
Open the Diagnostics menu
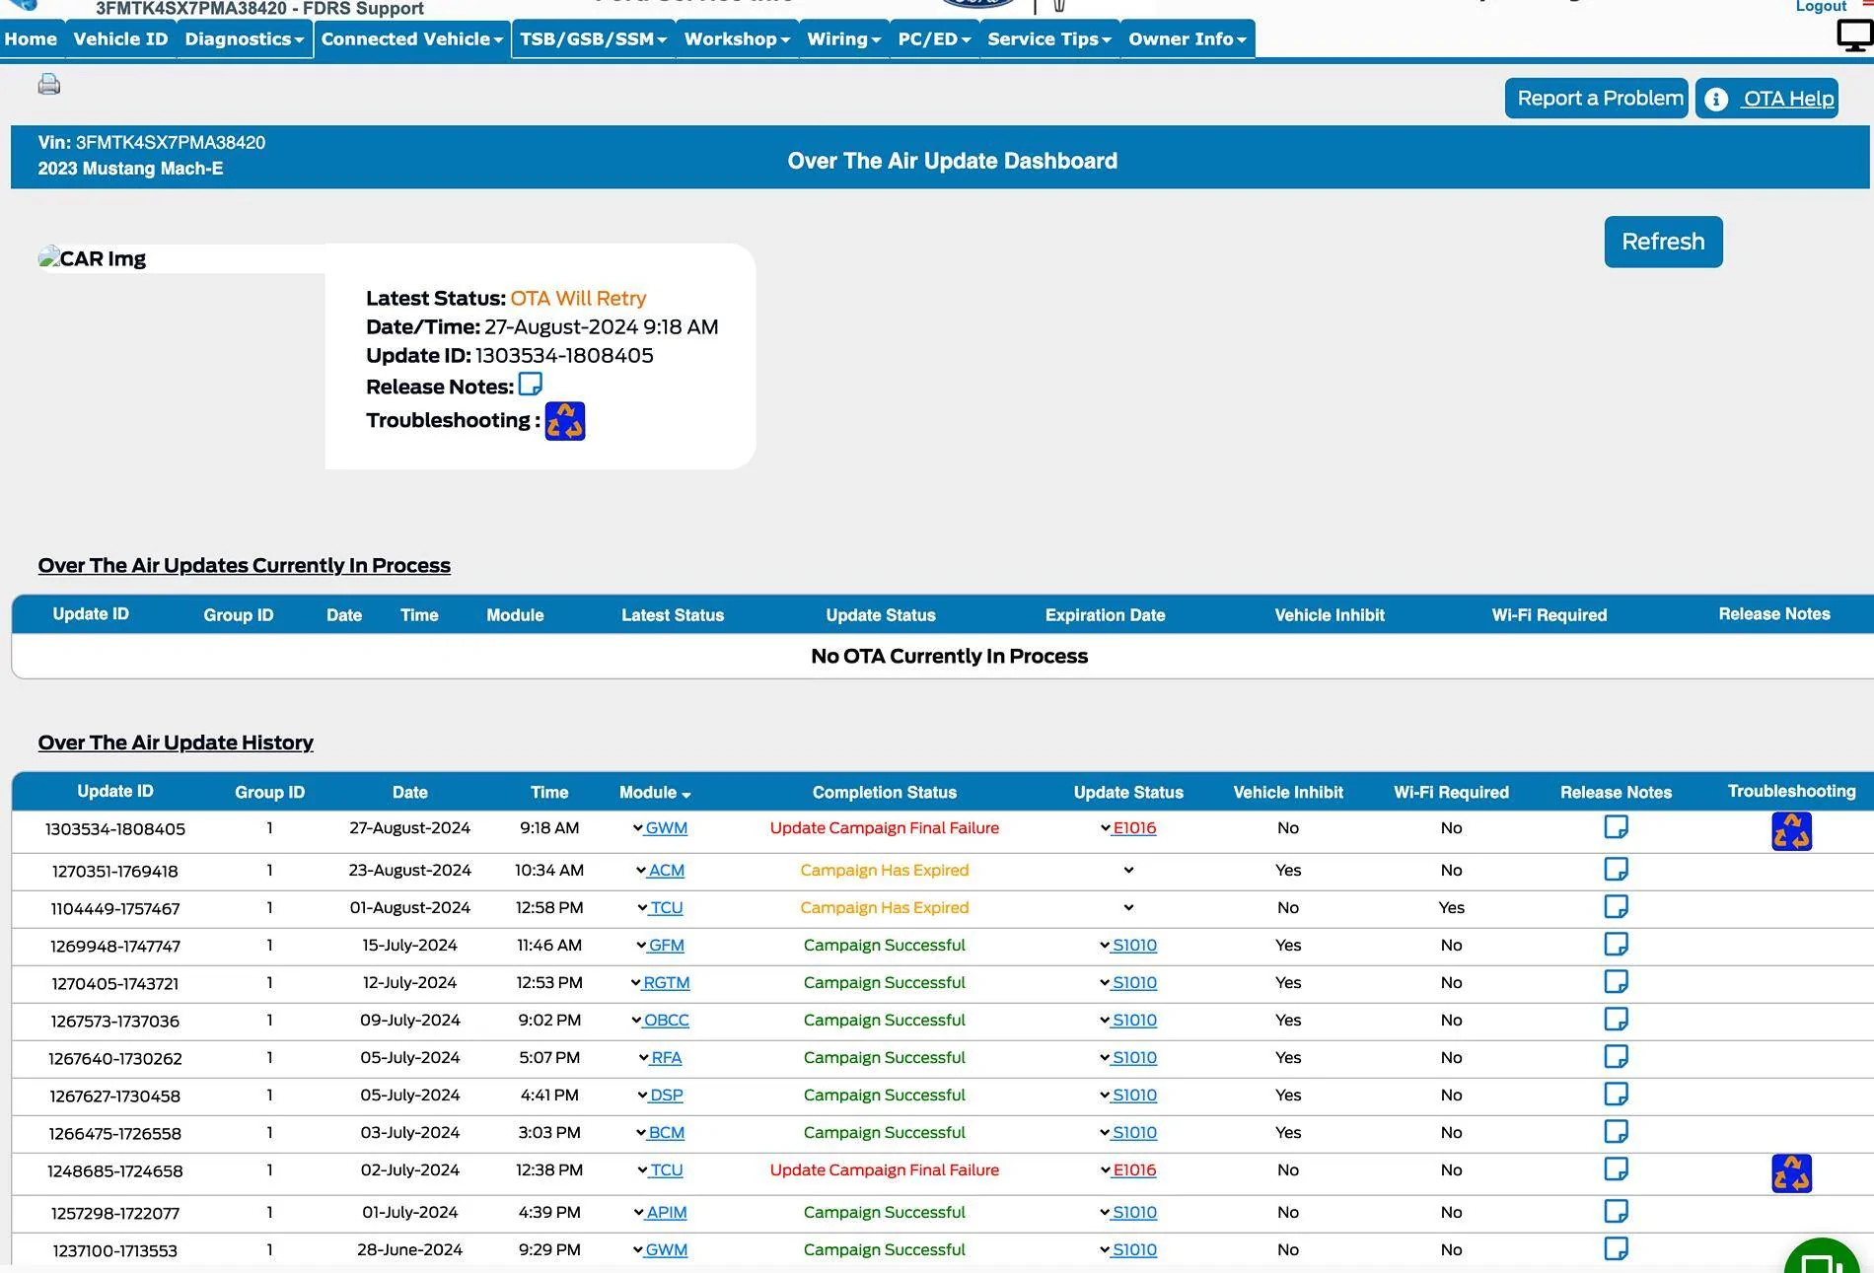[244, 39]
